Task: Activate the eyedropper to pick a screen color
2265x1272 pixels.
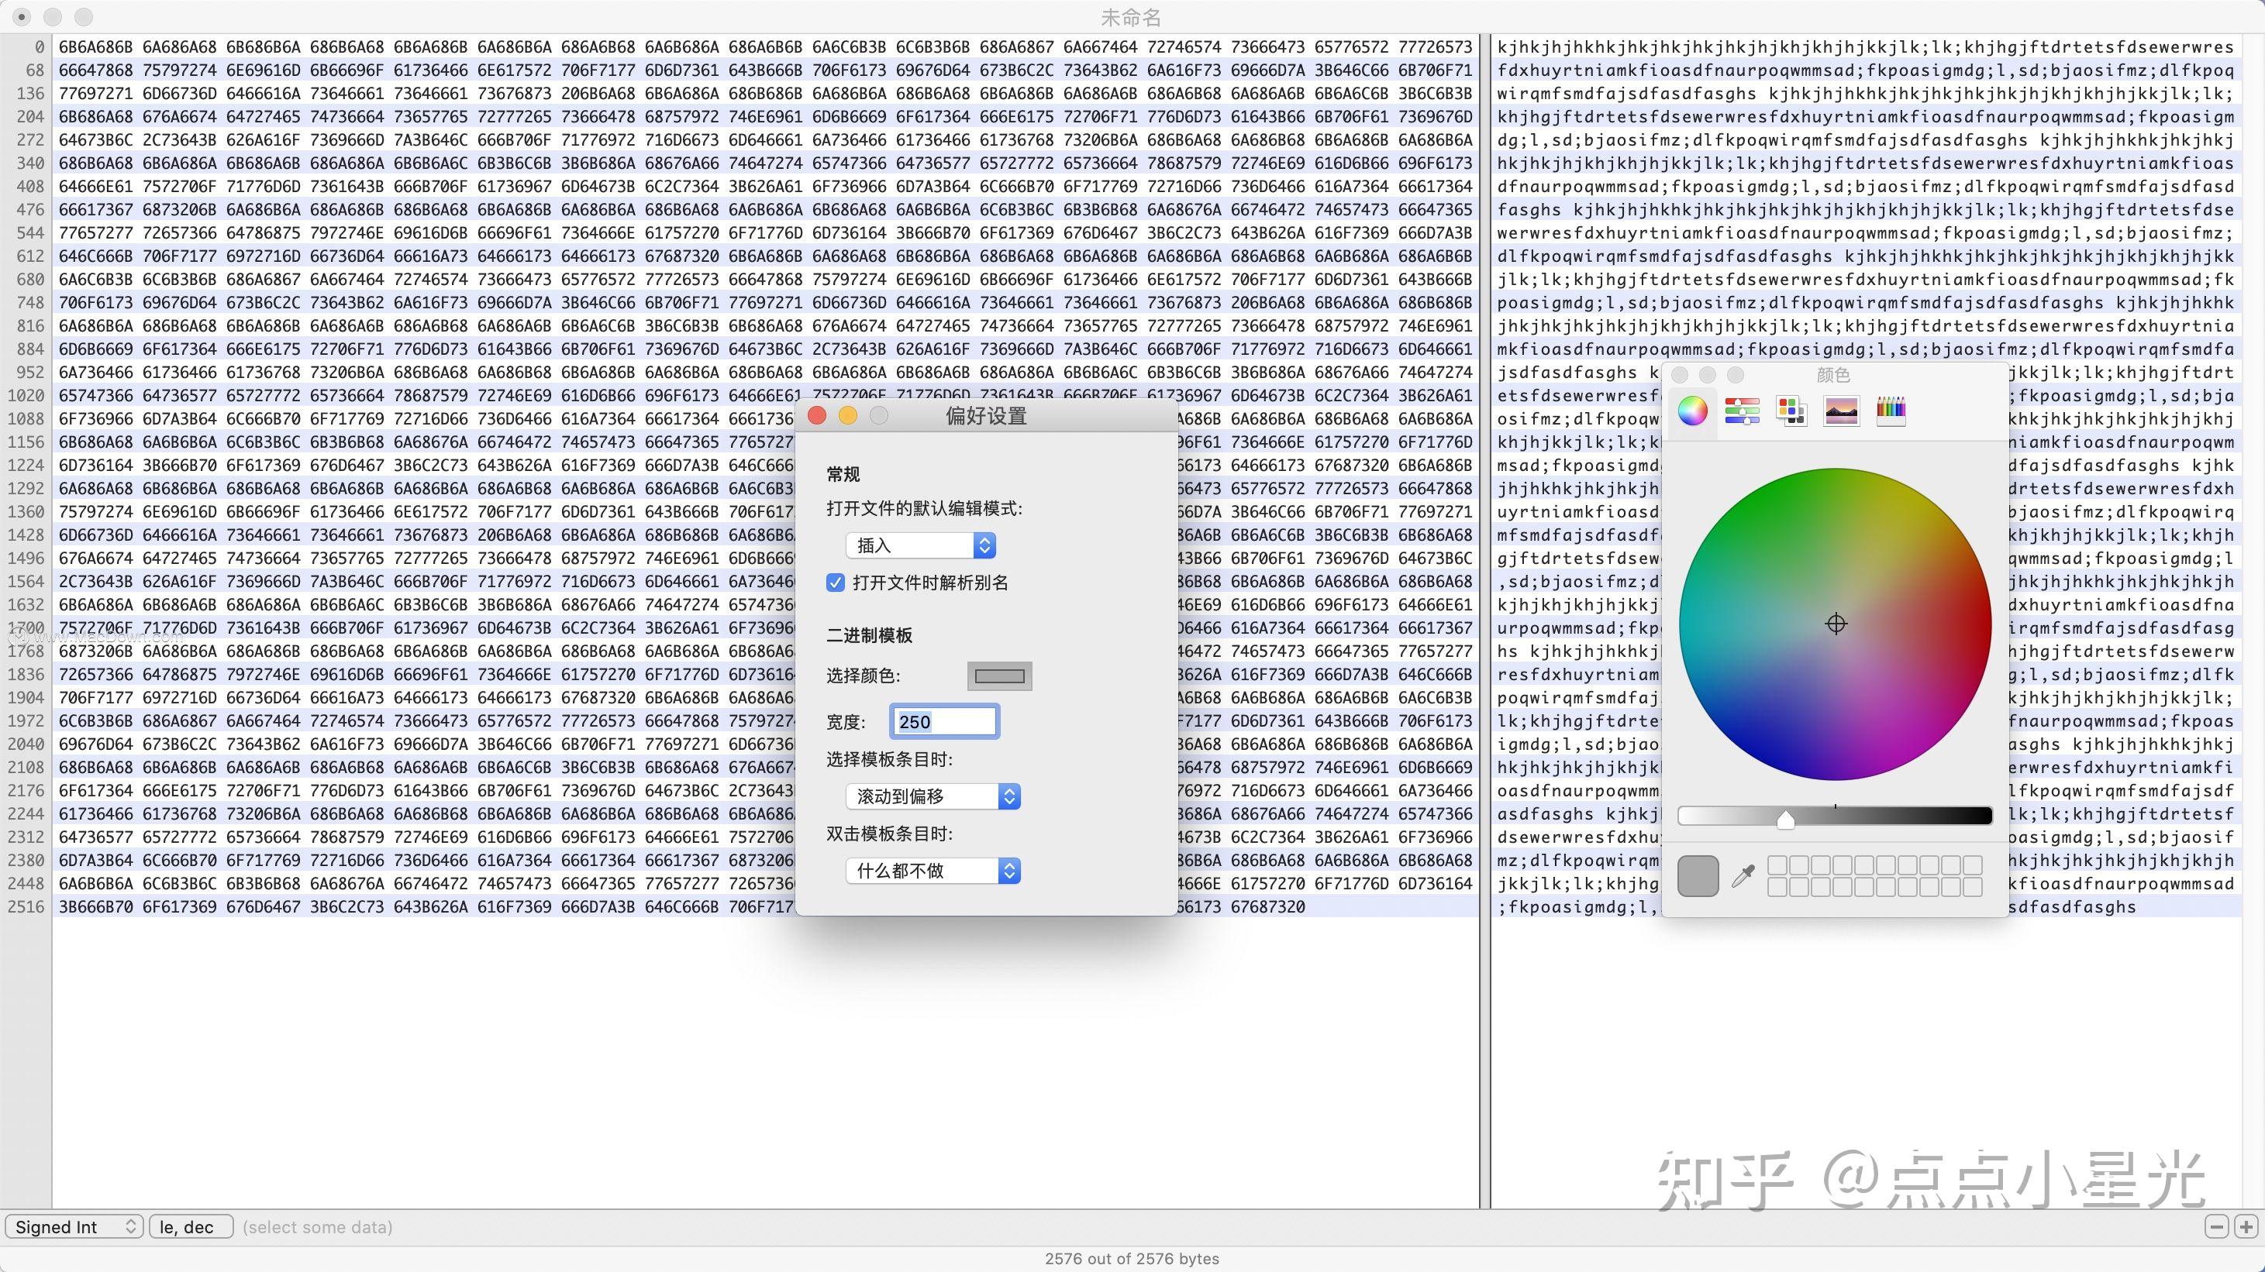Action: pos(1743,875)
